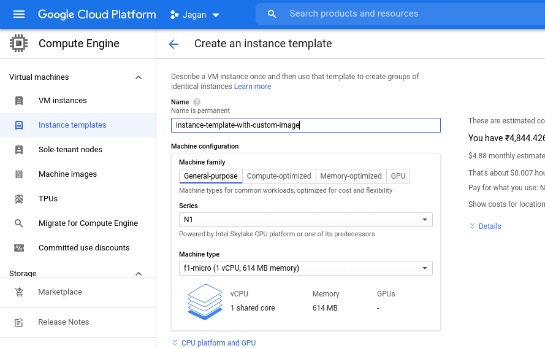The width and height of the screenshot is (545, 348).
Task: Click the stacked layers machine graphic
Action: tap(205, 302)
